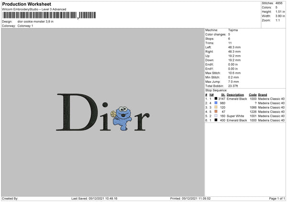The height and width of the screenshot is (202, 287).
Task: Click the black swatch in the 400-stitch row
Action: [216, 120]
